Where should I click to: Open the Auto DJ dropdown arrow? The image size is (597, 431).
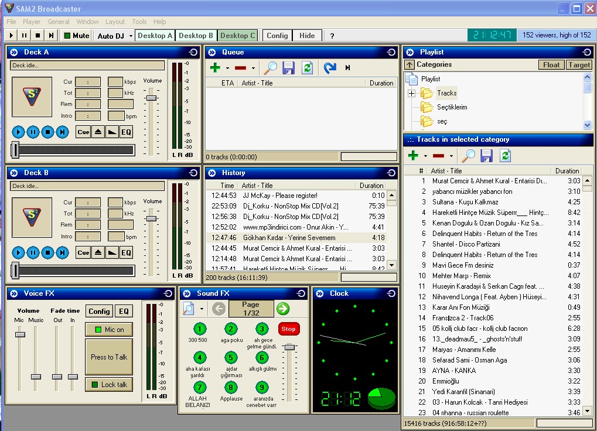coord(131,36)
